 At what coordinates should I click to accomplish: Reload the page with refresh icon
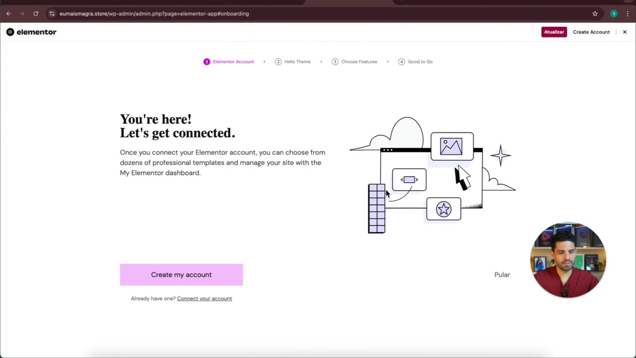point(36,14)
